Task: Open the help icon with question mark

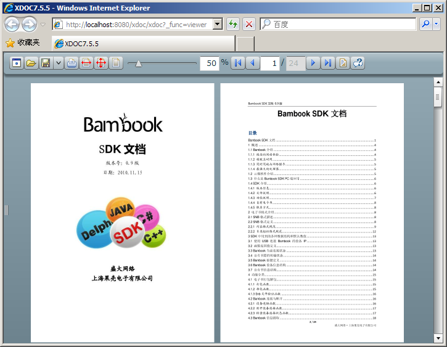Action: (358, 63)
